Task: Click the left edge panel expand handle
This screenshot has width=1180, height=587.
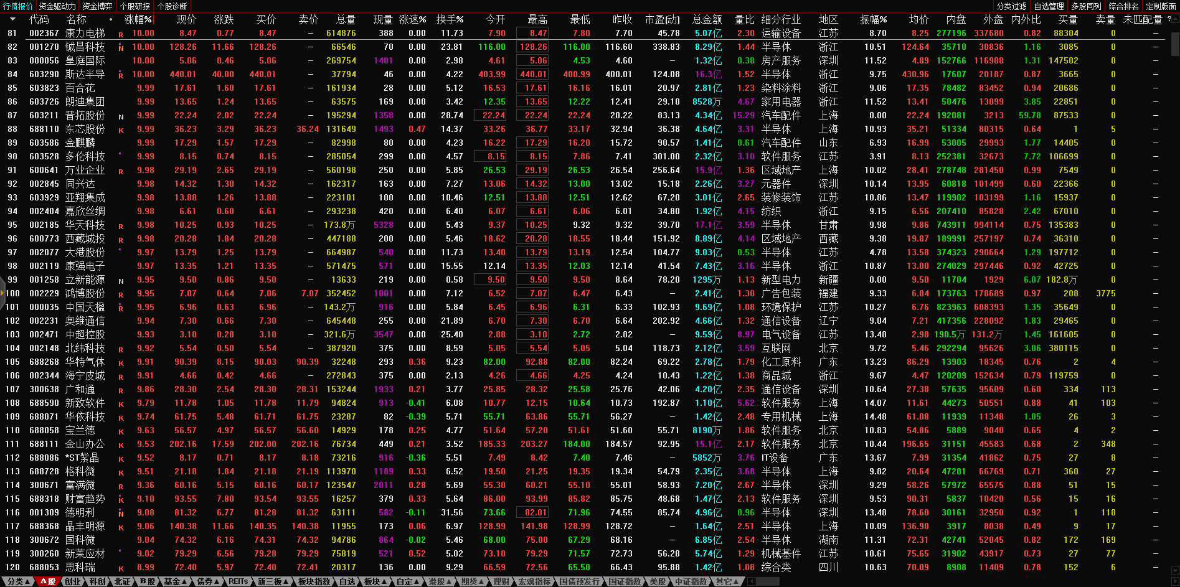Action: coord(2,293)
